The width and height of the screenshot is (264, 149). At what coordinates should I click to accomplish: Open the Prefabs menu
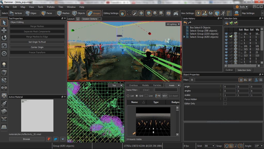(x=51, y=7)
